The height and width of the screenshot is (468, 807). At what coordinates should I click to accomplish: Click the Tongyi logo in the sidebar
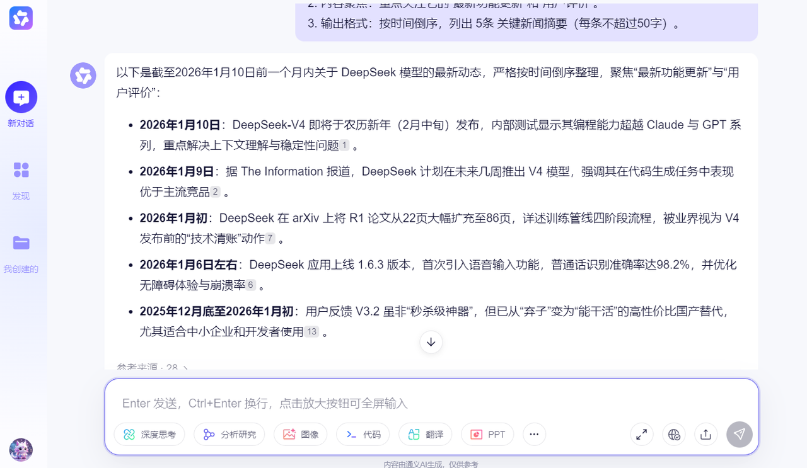pyautogui.click(x=21, y=18)
